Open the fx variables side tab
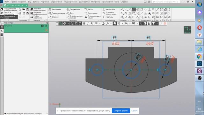Viewport: 204px width, 115px height. [x=2, y=31]
